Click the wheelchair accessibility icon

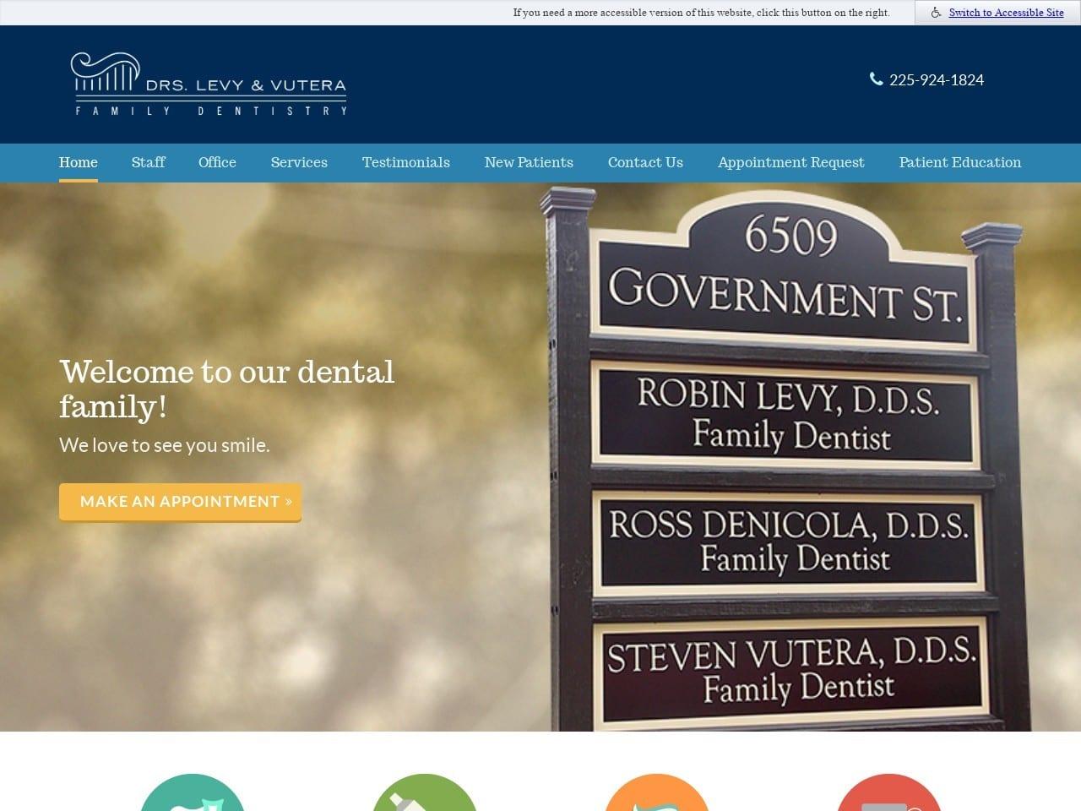936,13
